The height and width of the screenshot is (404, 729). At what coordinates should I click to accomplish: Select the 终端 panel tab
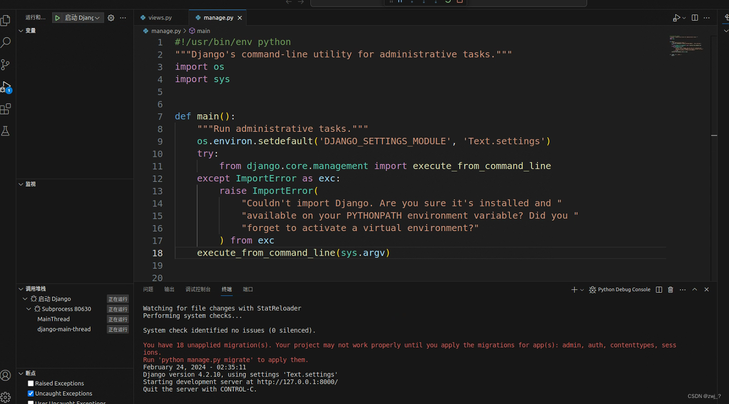click(227, 289)
